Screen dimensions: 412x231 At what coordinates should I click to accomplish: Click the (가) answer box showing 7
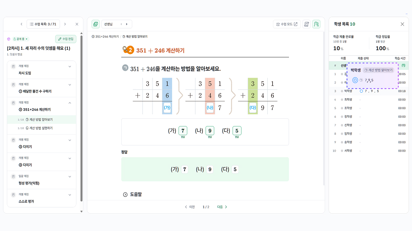[x=183, y=131]
